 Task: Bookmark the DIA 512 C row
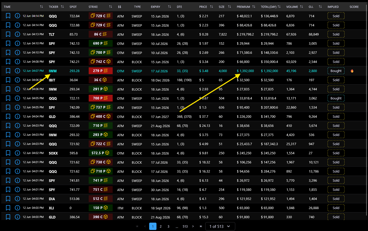(8, 199)
